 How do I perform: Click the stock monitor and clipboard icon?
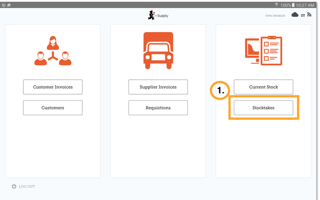coord(263,50)
